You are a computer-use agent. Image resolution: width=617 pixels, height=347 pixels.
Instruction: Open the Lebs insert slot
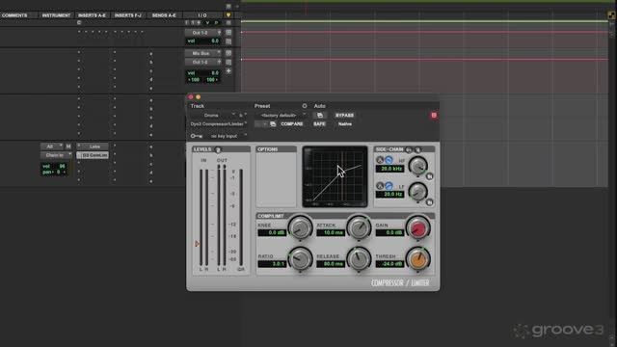point(93,147)
